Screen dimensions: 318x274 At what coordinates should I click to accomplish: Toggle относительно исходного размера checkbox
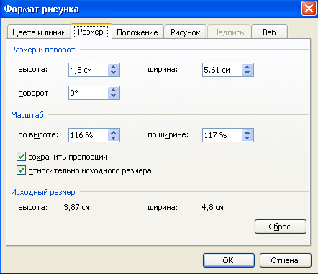click(x=21, y=170)
